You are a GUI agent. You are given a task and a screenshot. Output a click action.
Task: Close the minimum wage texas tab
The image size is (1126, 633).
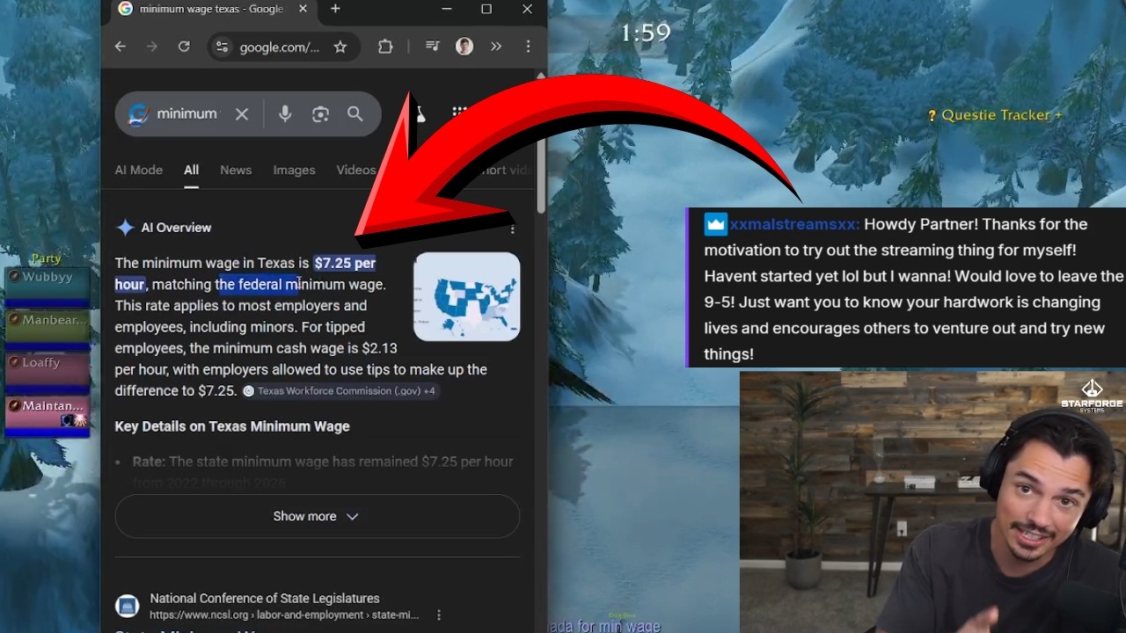click(x=303, y=9)
